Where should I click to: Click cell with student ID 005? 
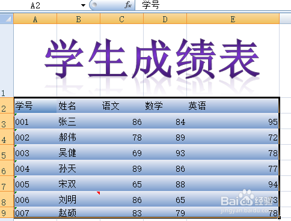click(x=35, y=184)
